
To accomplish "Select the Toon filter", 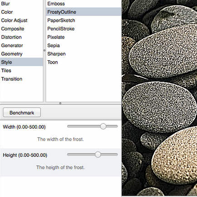I will coord(84,62).
